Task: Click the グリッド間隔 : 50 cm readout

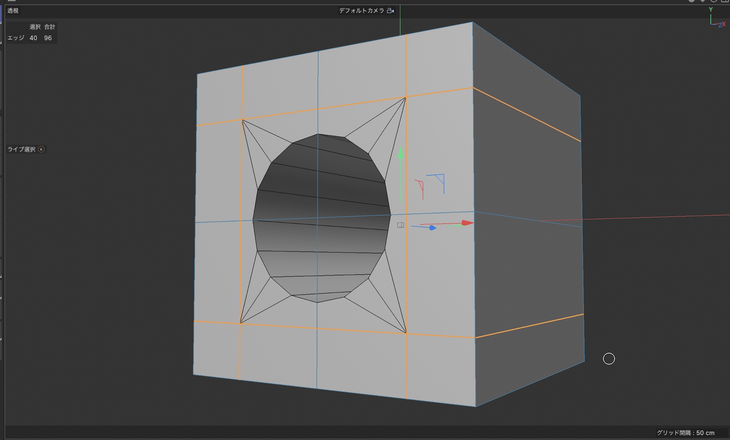Action: pyautogui.click(x=685, y=433)
